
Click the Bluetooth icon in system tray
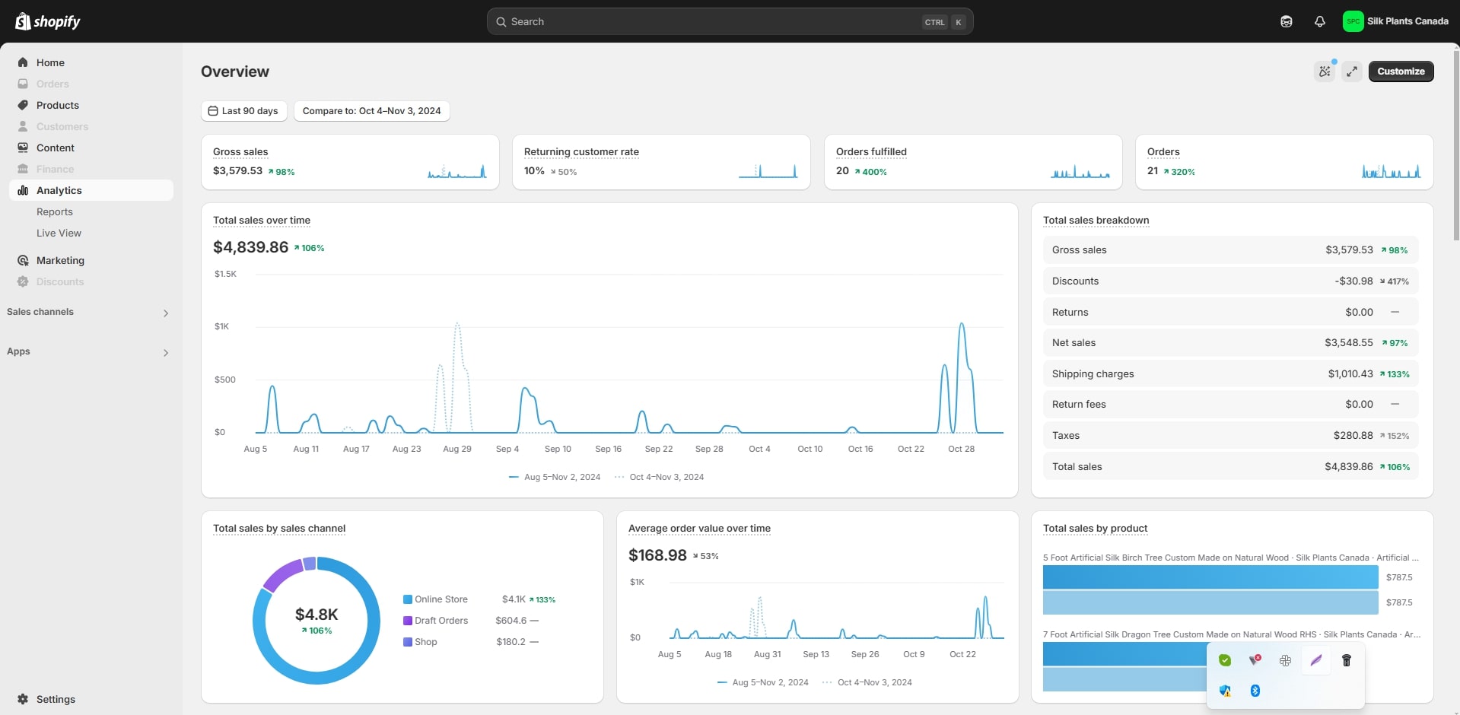click(1255, 691)
